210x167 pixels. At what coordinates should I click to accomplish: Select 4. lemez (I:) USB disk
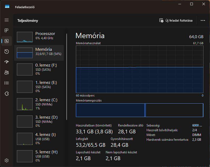click(39, 139)
